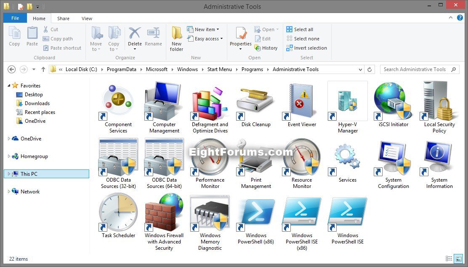Open Recent places under Favorites

(35, 112)
